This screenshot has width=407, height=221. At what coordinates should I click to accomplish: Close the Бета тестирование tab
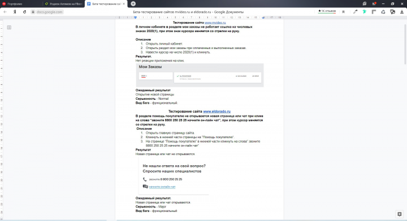point(124,4)
